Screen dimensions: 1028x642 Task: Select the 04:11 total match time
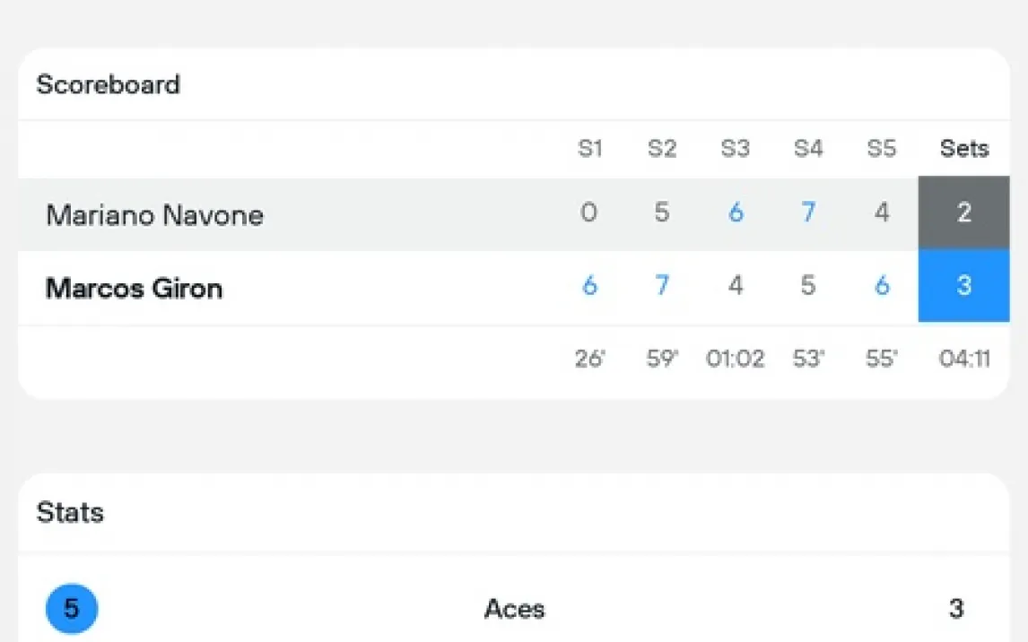coord(964,360)
